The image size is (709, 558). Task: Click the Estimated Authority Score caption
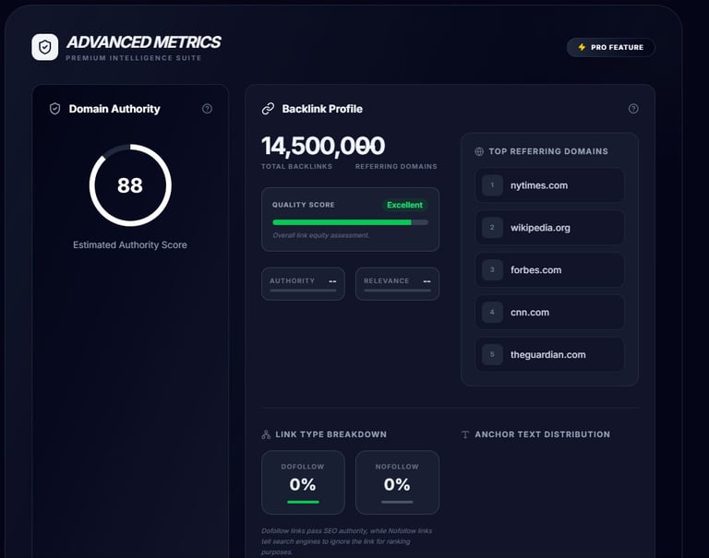pos(130,245)
